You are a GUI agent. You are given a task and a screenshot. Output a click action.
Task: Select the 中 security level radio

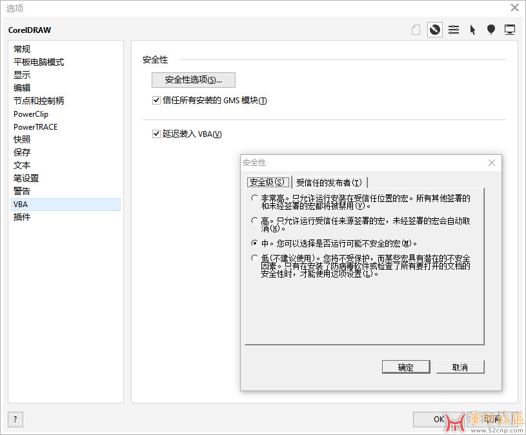coord(255,243)
